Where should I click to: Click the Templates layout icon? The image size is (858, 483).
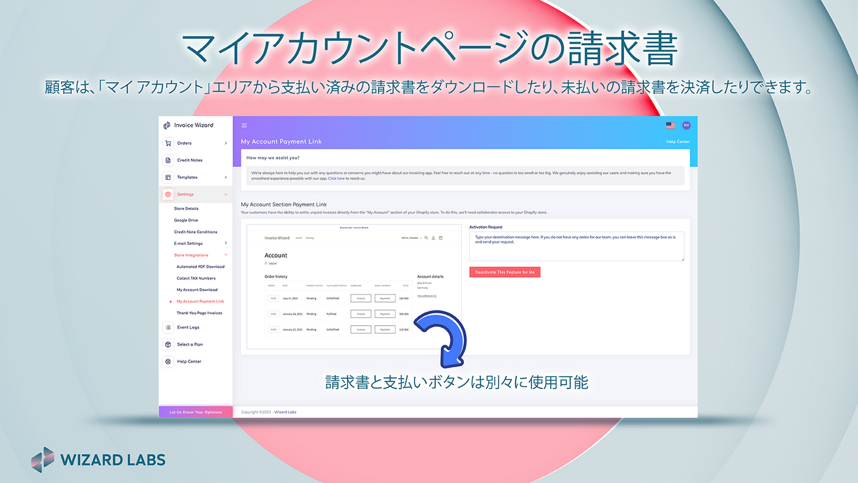(x=168, y=177)
